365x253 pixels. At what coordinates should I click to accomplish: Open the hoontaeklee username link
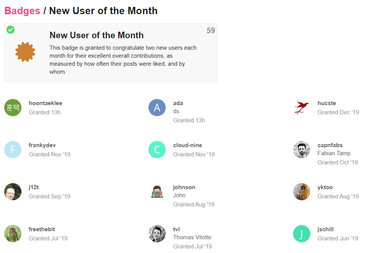46,103
